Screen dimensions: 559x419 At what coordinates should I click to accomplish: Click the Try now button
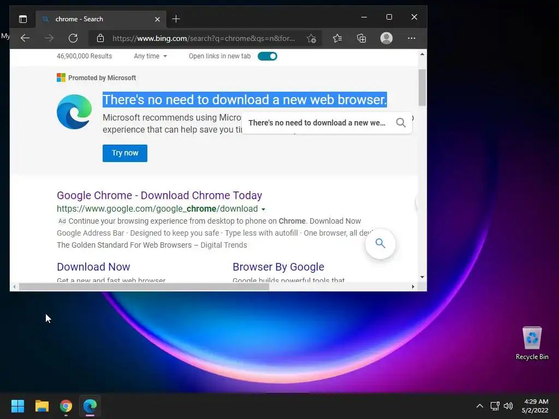(125, 153)
